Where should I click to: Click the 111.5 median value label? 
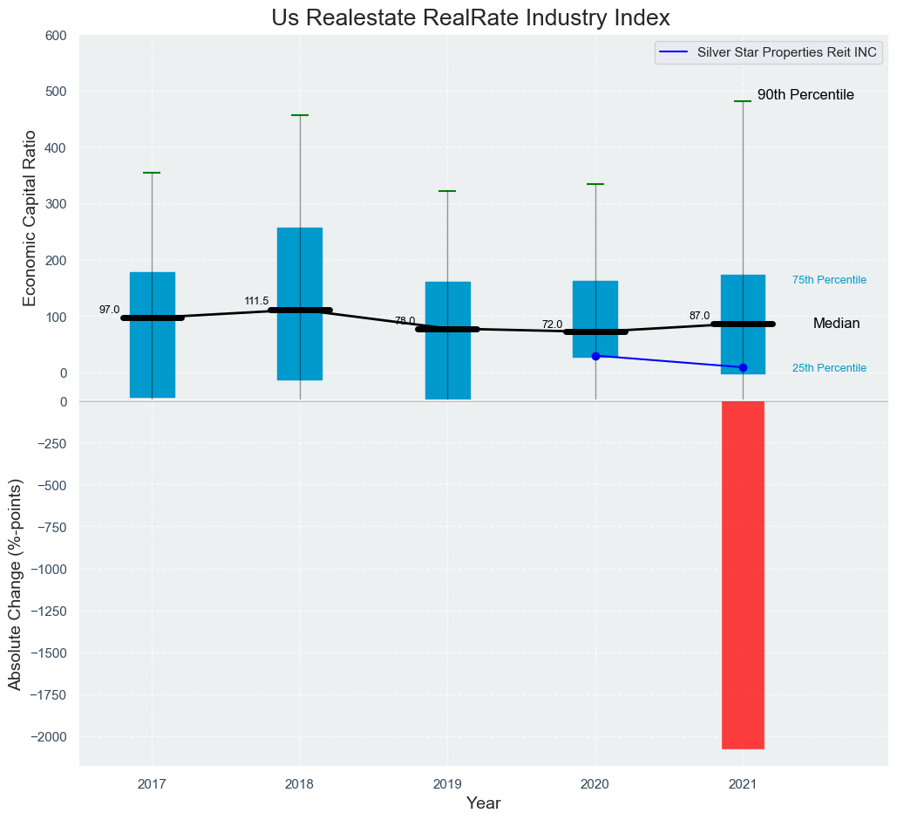[x=256, y=301]
